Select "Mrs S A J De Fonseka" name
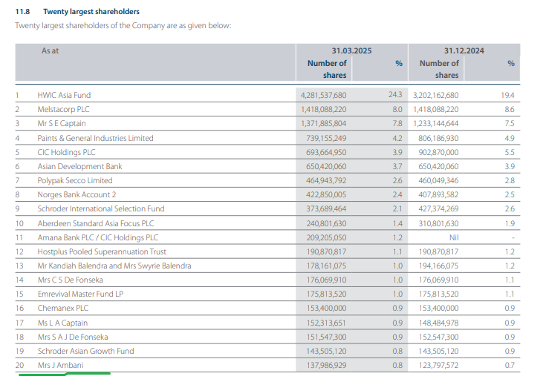 73,337
